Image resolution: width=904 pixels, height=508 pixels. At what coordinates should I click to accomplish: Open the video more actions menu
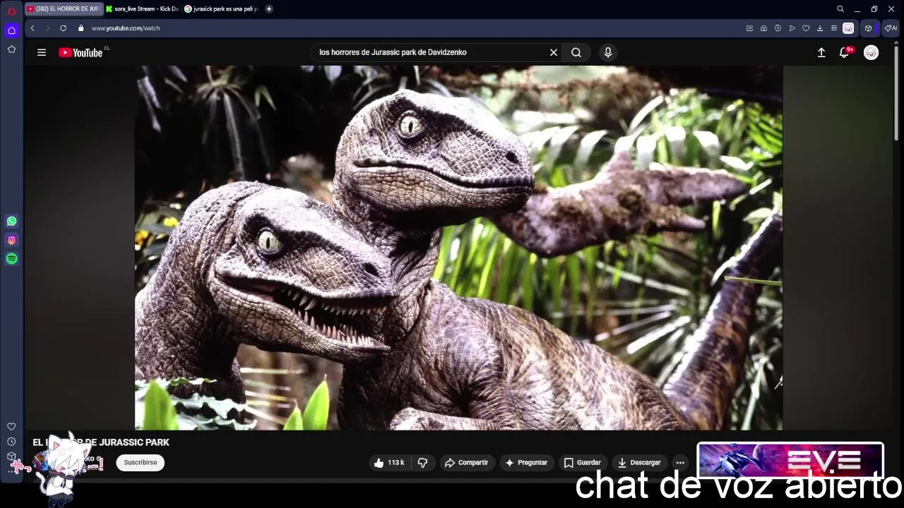pyautogui.click(x=680, y=463)
